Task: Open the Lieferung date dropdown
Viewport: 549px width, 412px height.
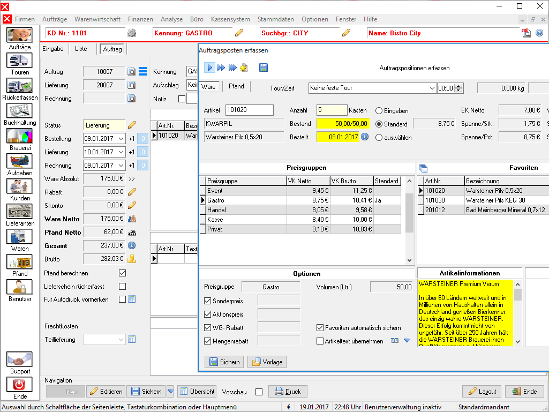Action: coord(121,152)
